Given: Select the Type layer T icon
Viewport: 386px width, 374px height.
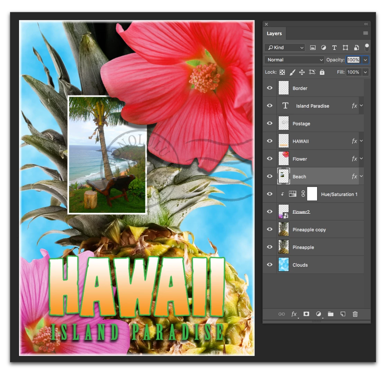Looking at the screenshot, I should click(285, 106).
